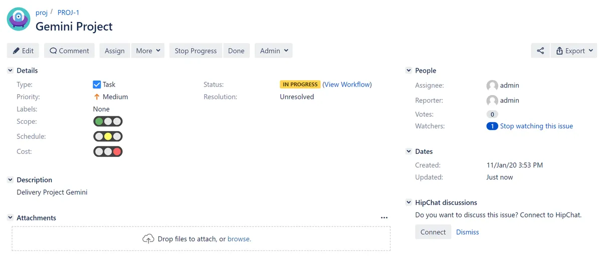Click the Schedule yellow traffic light indicator
601x265 pixels.
click(x=108, y=136)
